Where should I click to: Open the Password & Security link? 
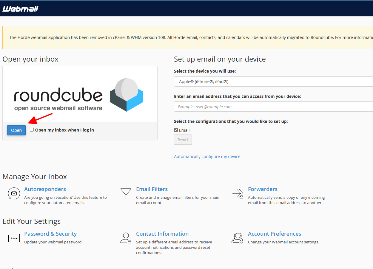point(50,234)
